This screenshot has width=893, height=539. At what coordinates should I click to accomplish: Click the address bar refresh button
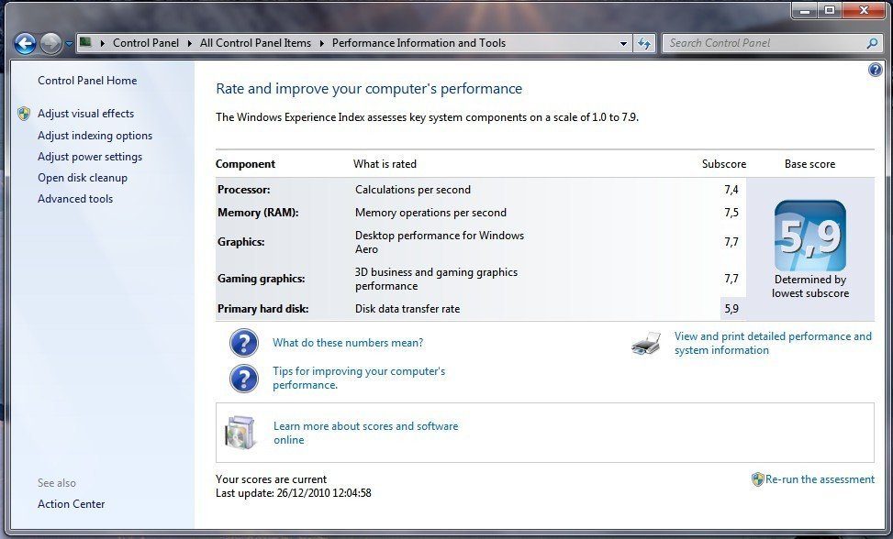[644, 43]
